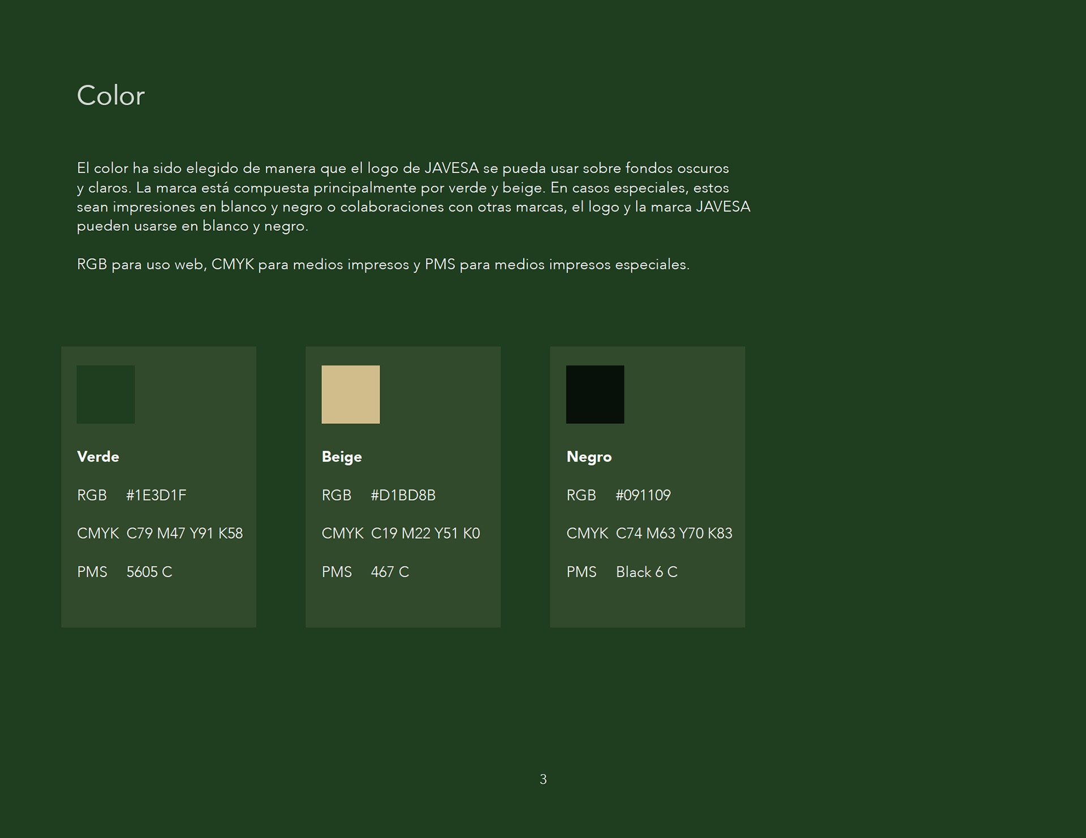The width and height of the screenshot is (1086, 838).
Task: Click the Verde label text
Action: [x=98, y=457]
